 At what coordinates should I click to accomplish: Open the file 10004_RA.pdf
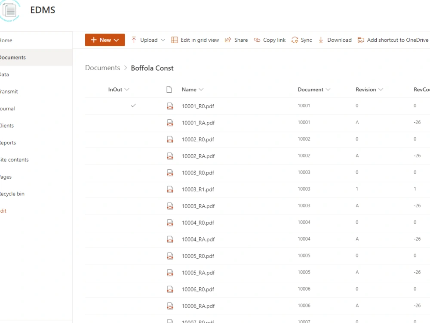198,239
